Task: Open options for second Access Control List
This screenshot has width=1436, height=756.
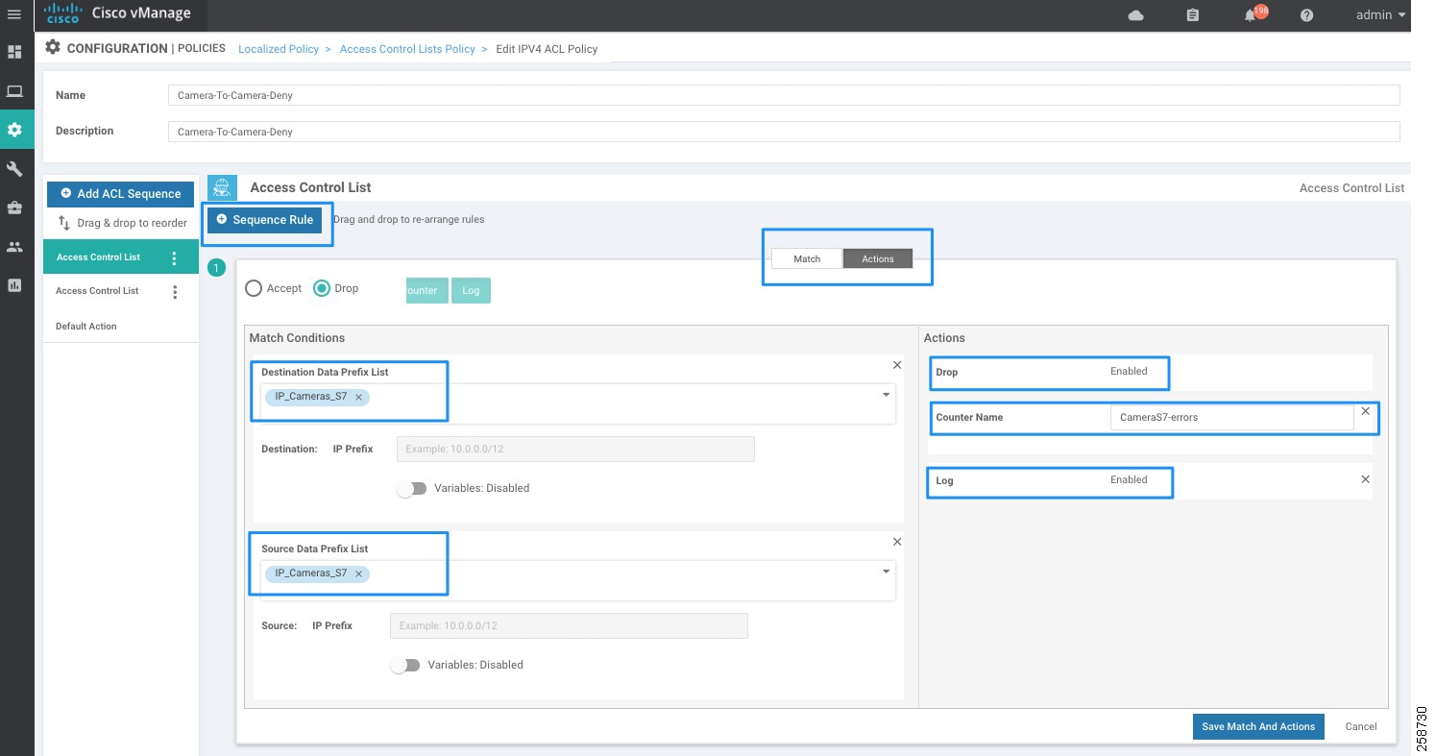Action: (174, 291)
